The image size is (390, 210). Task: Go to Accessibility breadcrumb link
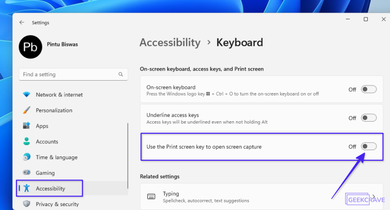[x=170, y=42]
